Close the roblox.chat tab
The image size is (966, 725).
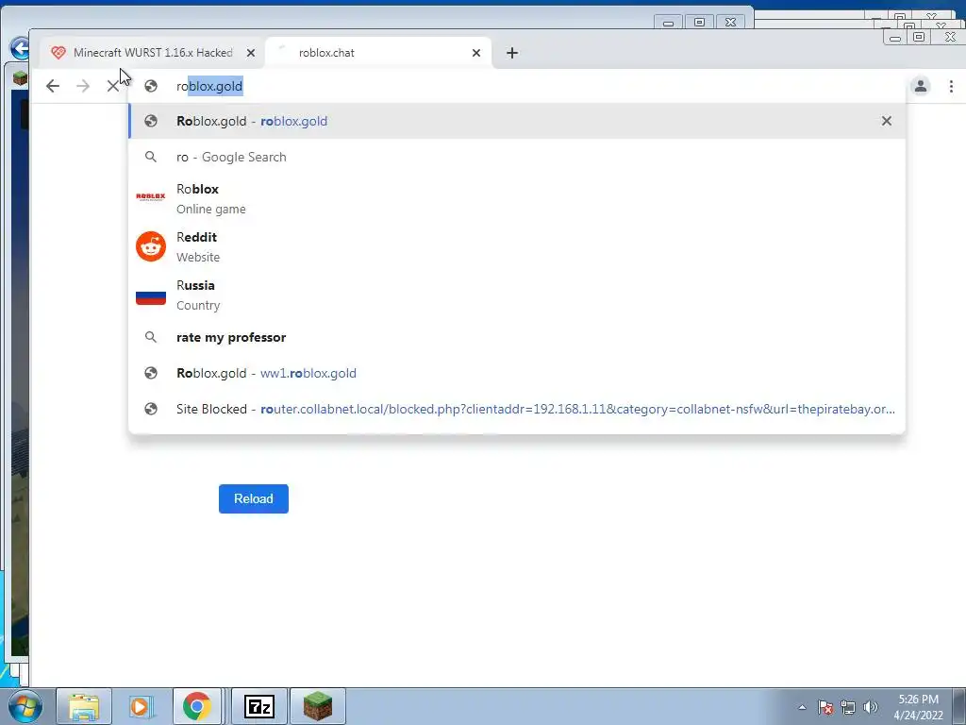tap(476, 53)
